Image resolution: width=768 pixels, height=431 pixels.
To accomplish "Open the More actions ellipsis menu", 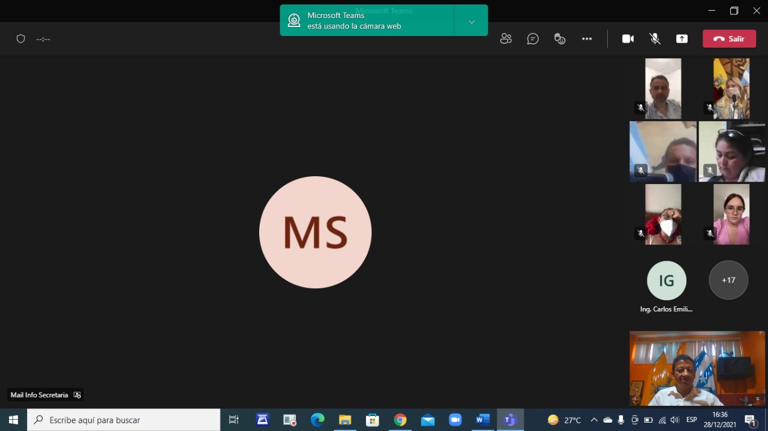I will pyautogui.click(x=587, y=39).
